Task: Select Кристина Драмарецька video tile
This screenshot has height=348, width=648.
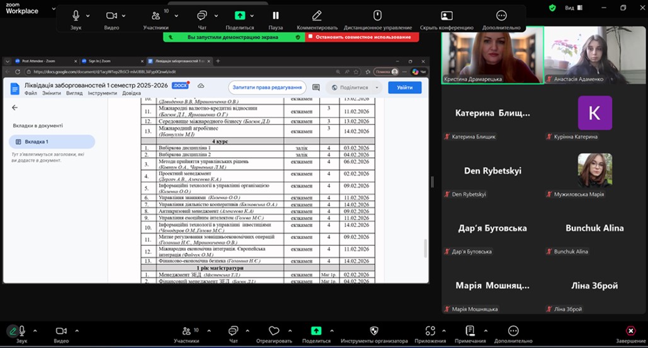Action: coord(492,55)
